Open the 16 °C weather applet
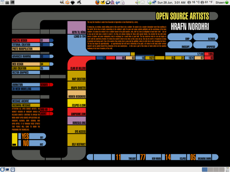The height and width of the screenshot is (172, 230). click(194, 2)
